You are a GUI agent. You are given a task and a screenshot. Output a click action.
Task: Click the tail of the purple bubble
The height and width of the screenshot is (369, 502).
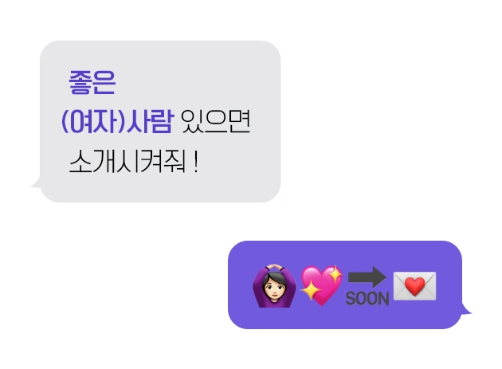467,309
